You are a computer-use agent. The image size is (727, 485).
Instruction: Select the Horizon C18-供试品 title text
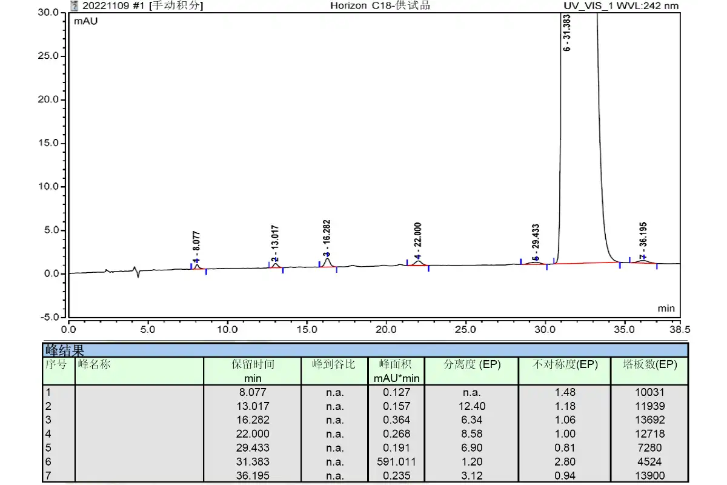(380, 5)
